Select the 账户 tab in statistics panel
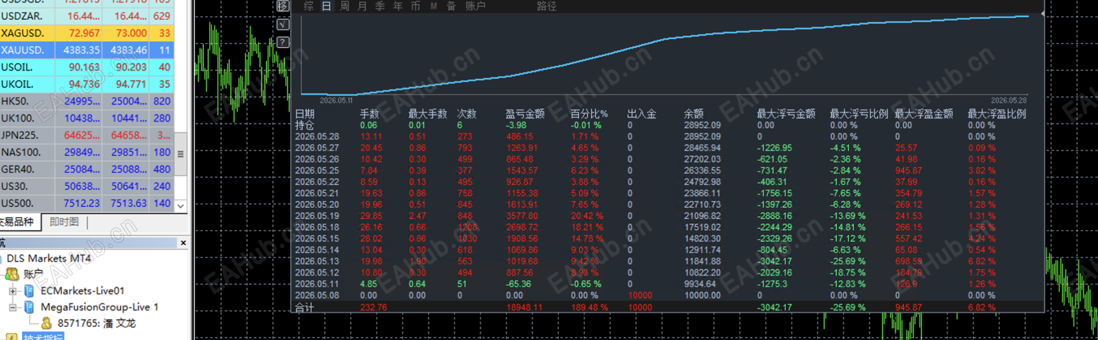 pyautogui.click(x=476, y=6)
